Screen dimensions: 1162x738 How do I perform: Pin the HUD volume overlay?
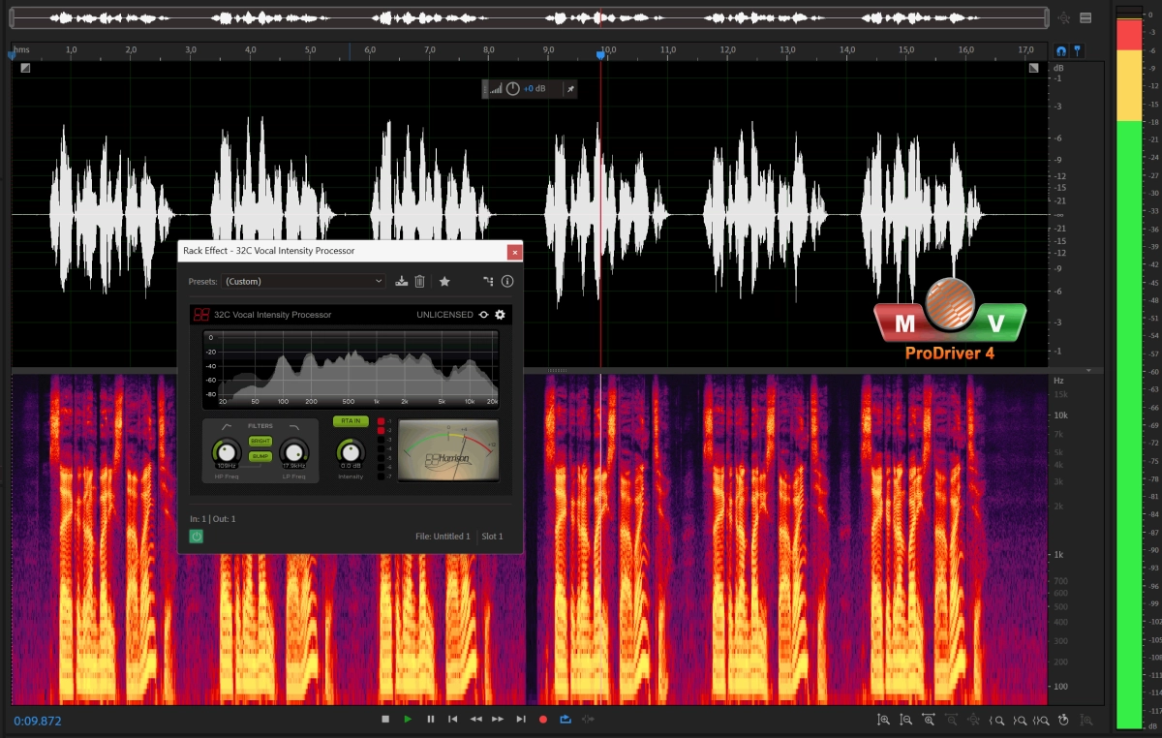pyautogui.click(x=570, y=89)
